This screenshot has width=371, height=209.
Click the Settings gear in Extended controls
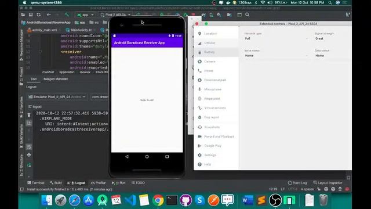point(199,155)
